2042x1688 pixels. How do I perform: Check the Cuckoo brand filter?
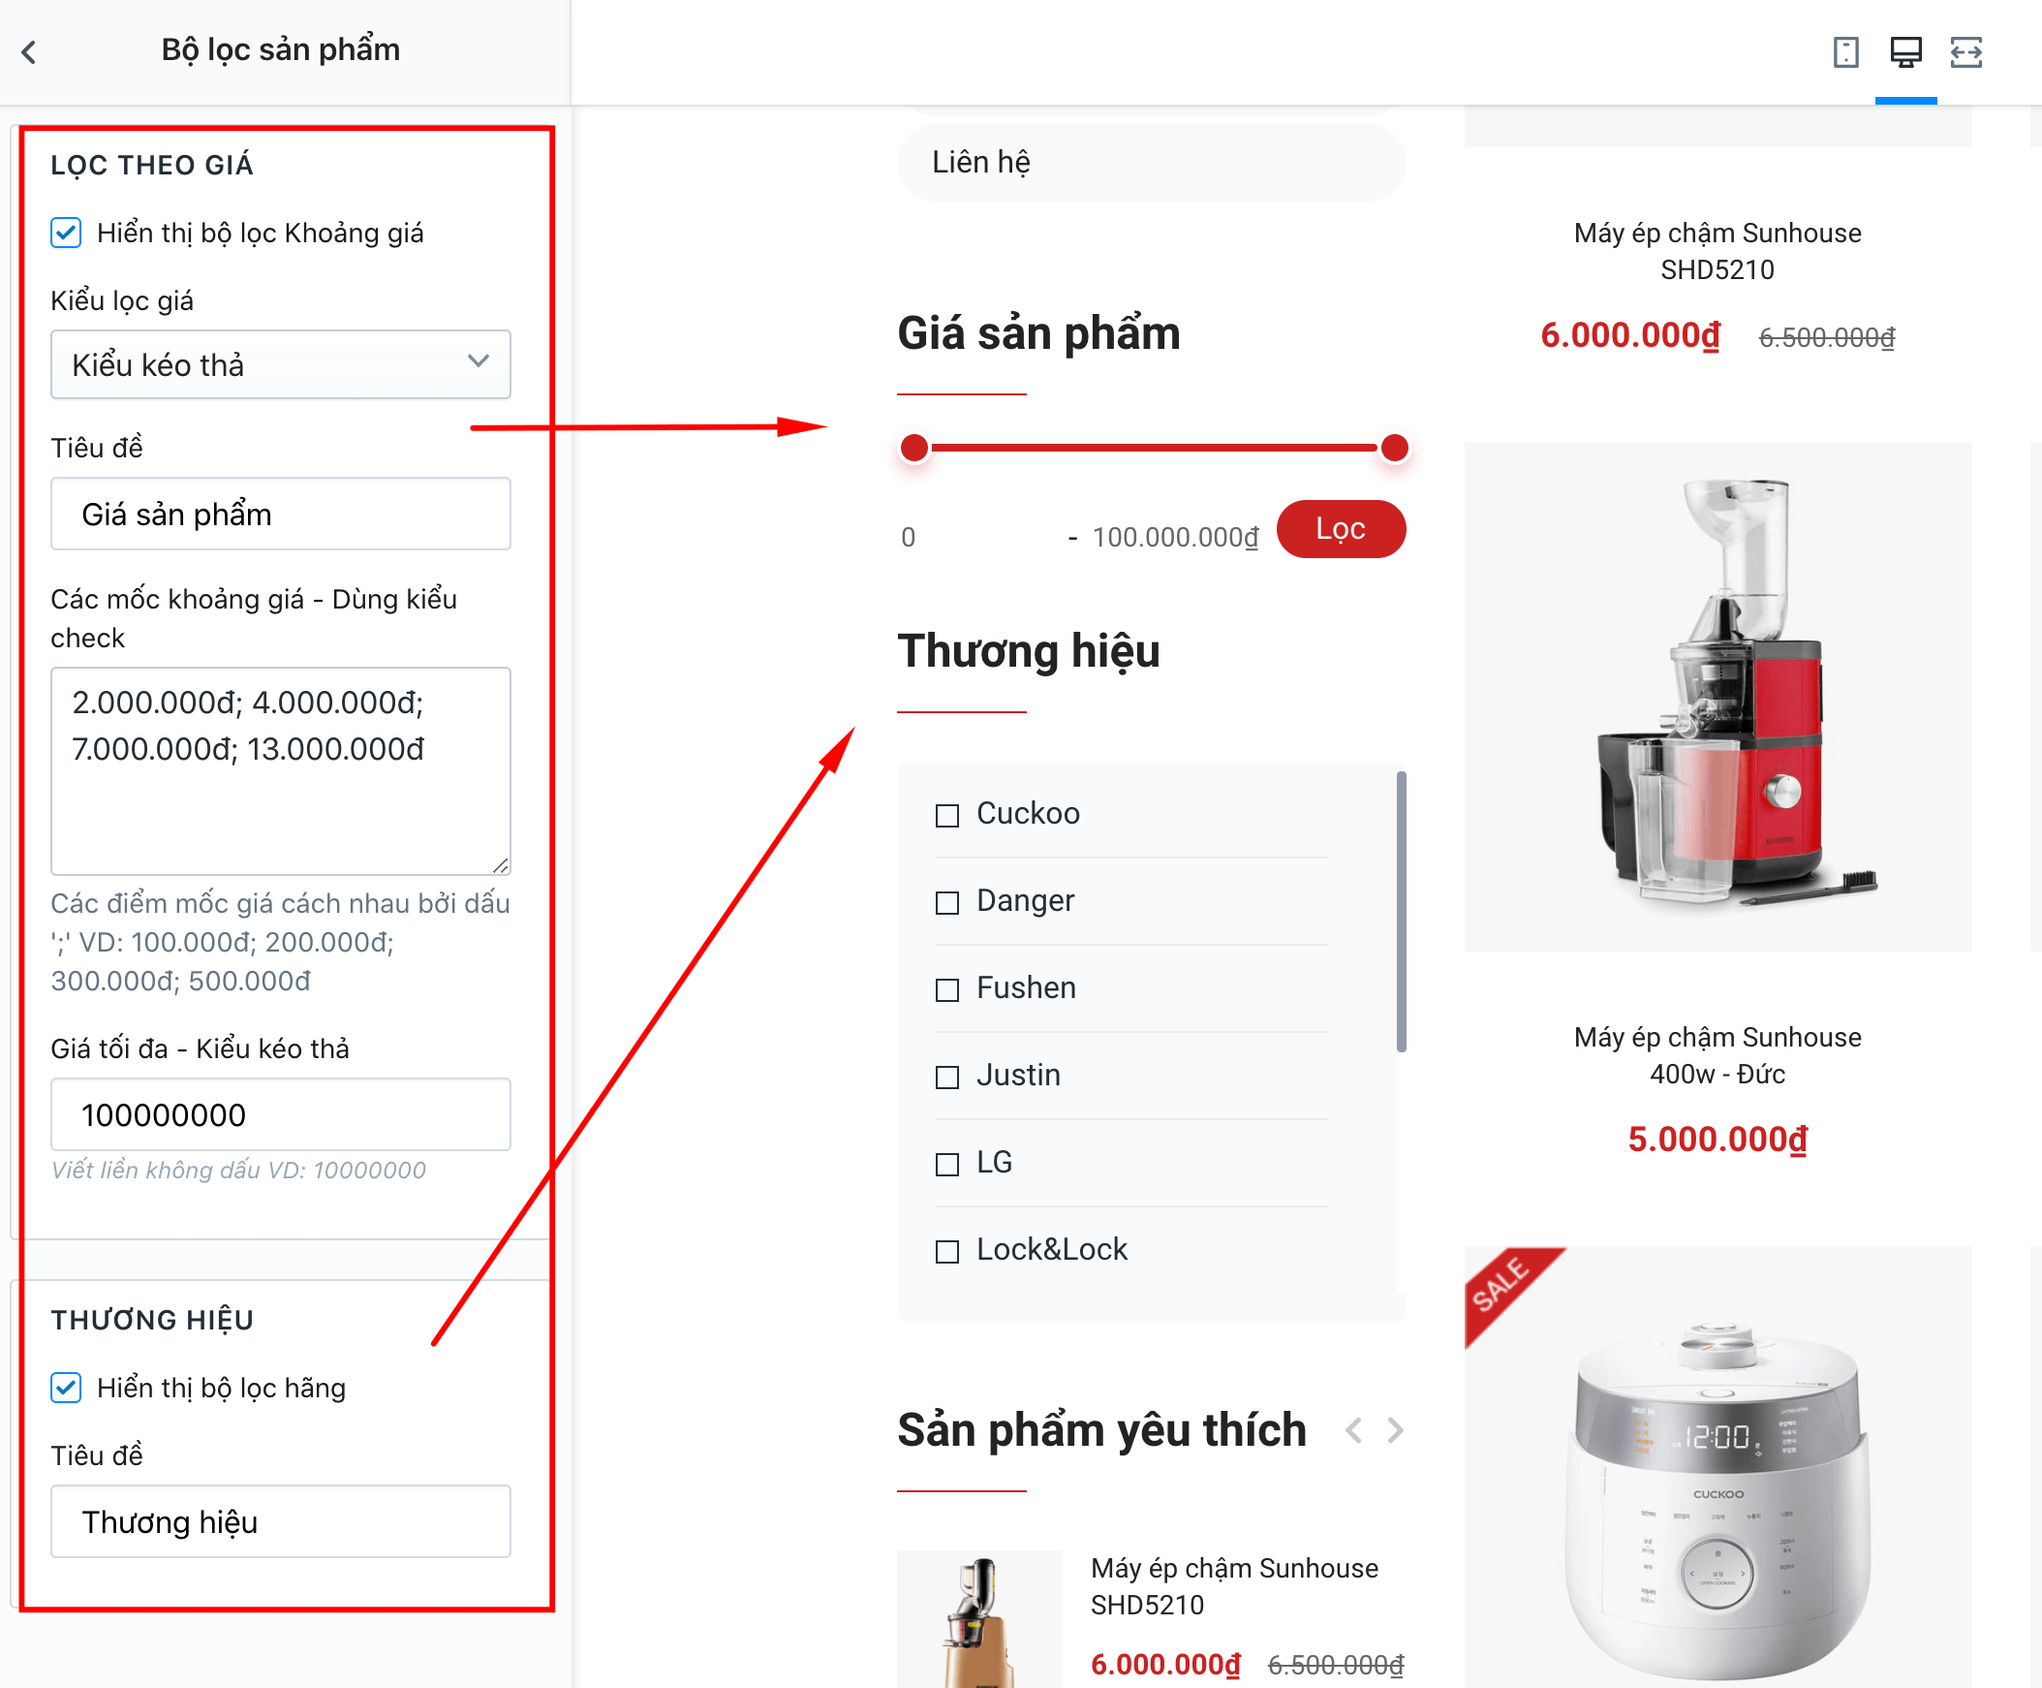[x=946, y=815]
